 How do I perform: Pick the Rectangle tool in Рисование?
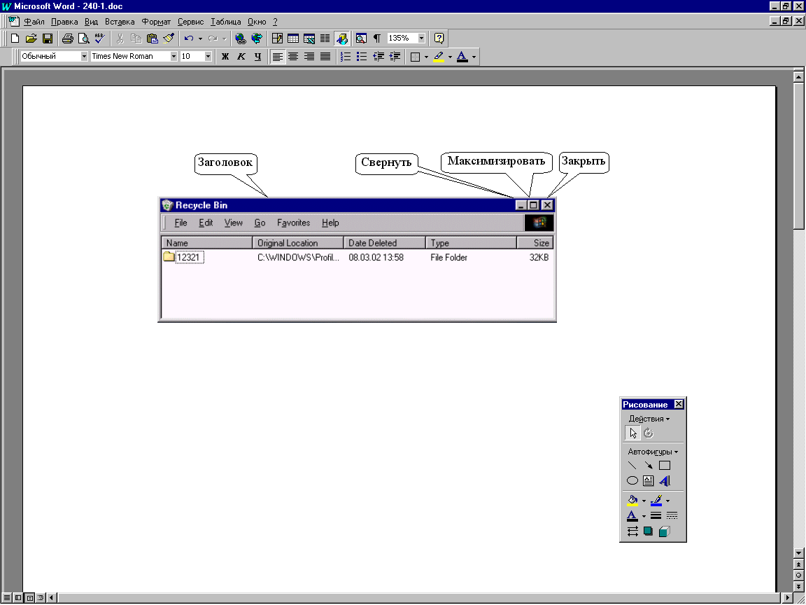(x=665, y=466)
